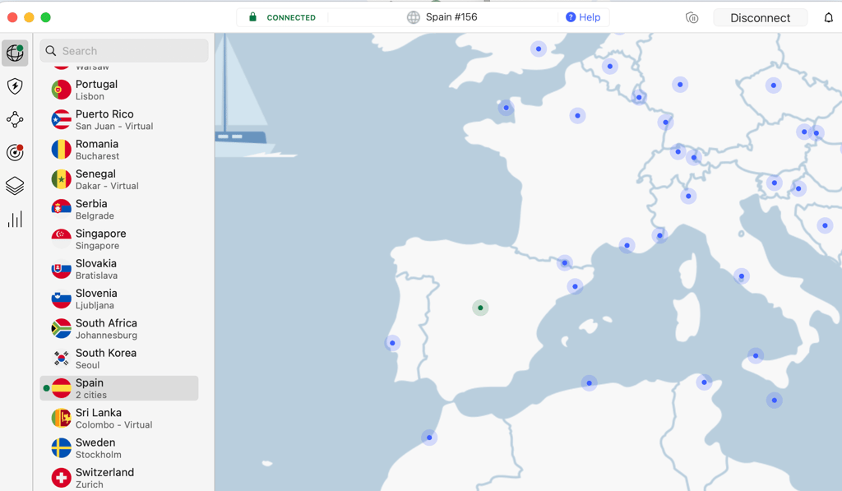Click the San Juan - Virtual label
Screen dimensions: 842x491
point(114,126)
